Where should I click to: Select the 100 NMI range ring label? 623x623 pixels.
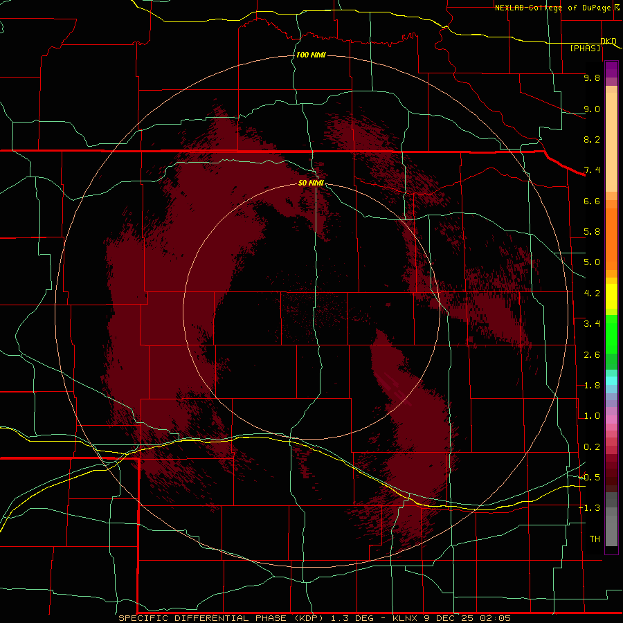311,55
